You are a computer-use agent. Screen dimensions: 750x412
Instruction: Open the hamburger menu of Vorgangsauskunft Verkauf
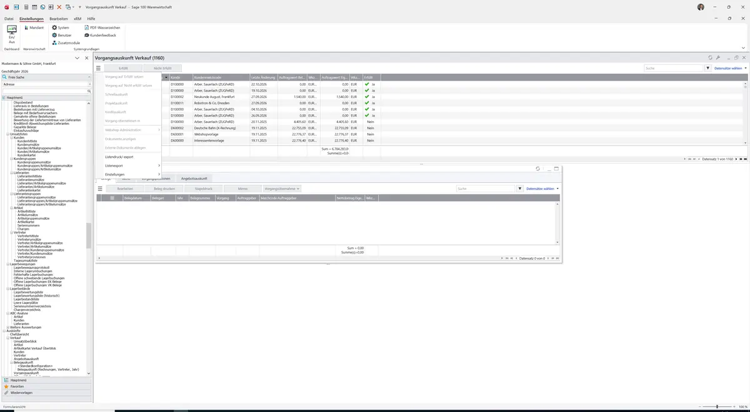(98, 68)
